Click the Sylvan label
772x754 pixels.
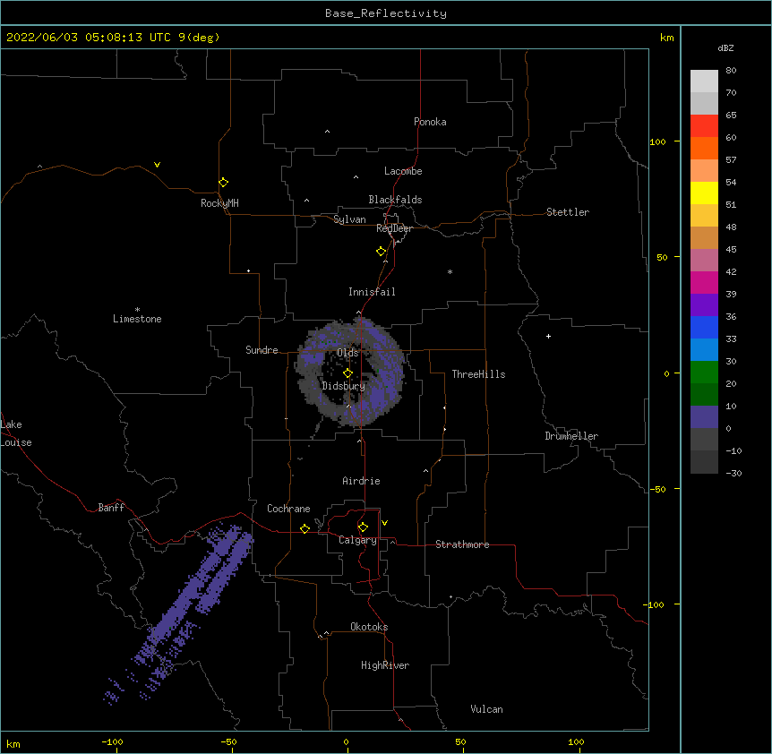(x=349, y=219)
